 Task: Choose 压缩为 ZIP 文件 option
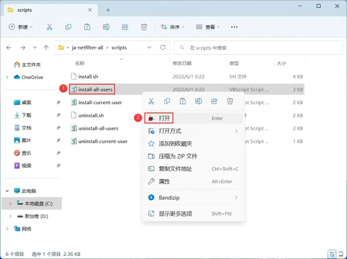[193, 156]
